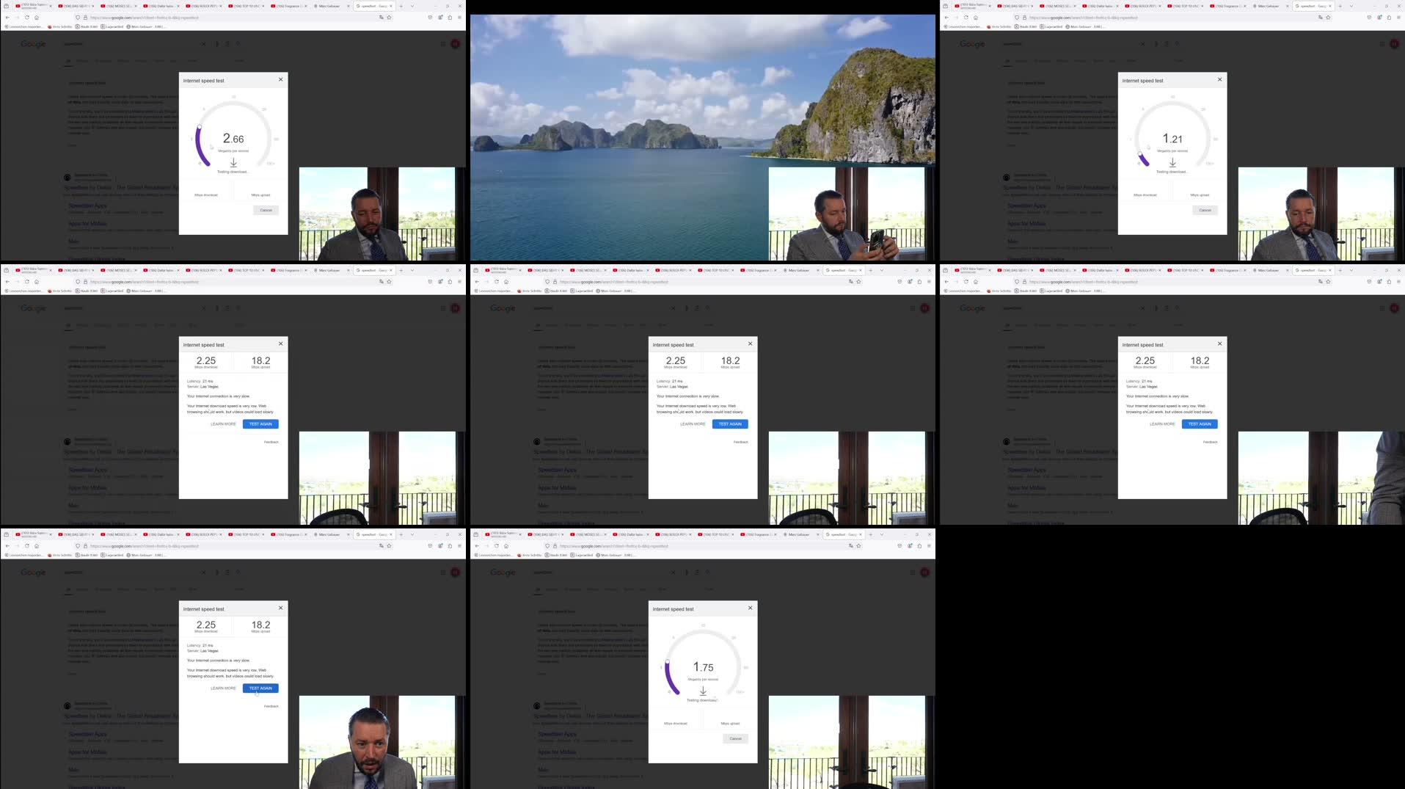The height and width of the screenshot is (789, 1405).
Task: Close the speed test dialog reading 1.21
Action: [1219, 79]
